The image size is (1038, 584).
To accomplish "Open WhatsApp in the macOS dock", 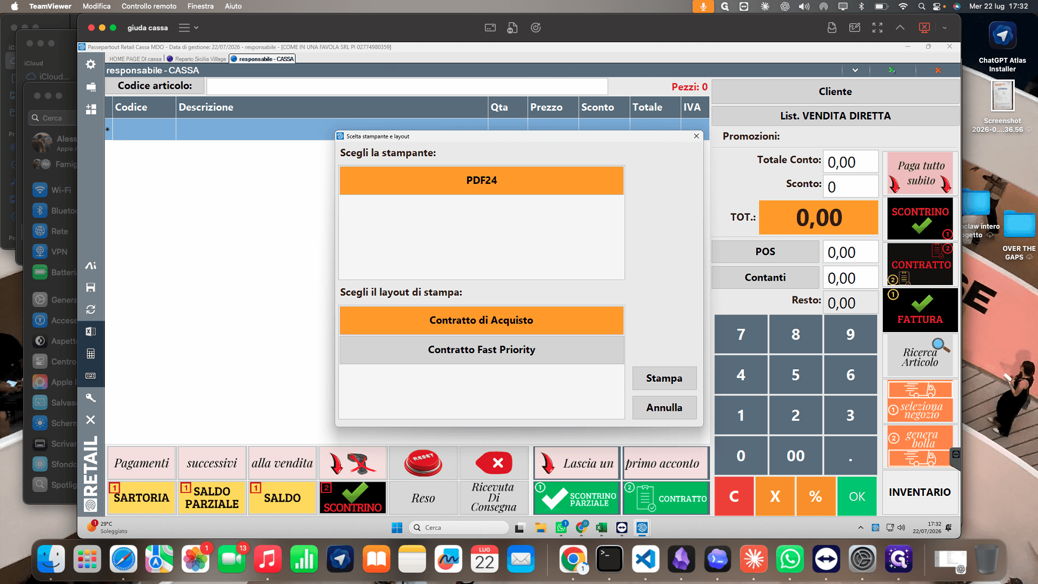I will pos(790,559).
